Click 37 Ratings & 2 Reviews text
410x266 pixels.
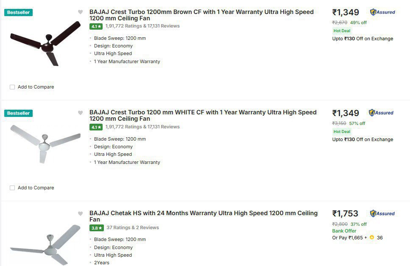coord(133,227)
